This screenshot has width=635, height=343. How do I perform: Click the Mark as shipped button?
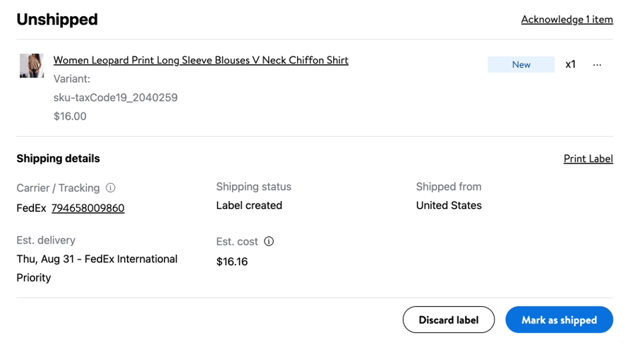tap(560, 320)
